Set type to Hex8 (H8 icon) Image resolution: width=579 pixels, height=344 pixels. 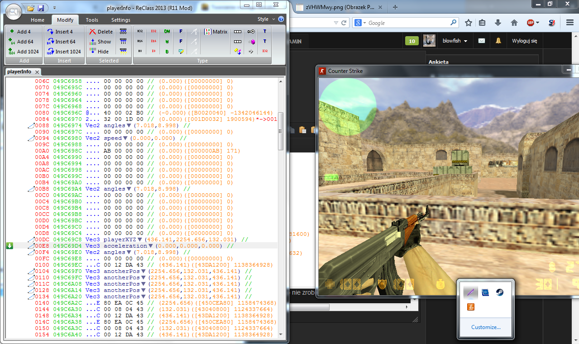140,51
